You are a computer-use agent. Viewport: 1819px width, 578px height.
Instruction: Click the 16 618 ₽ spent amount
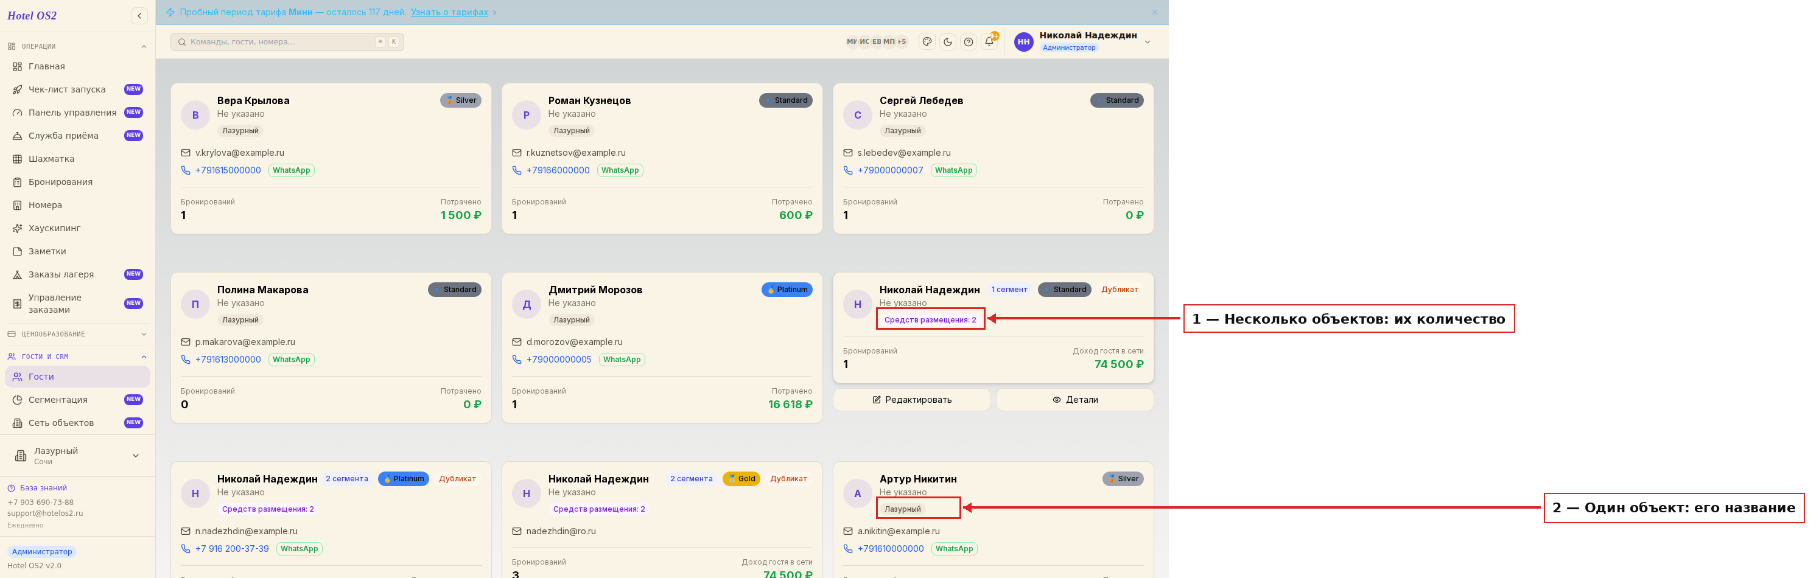(x=790, y=405)
